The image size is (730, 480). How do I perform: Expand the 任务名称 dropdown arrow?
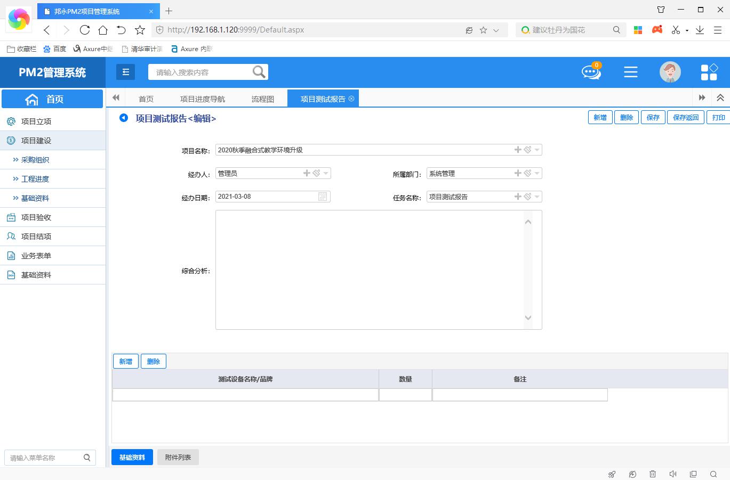click(x=537, y=197)
